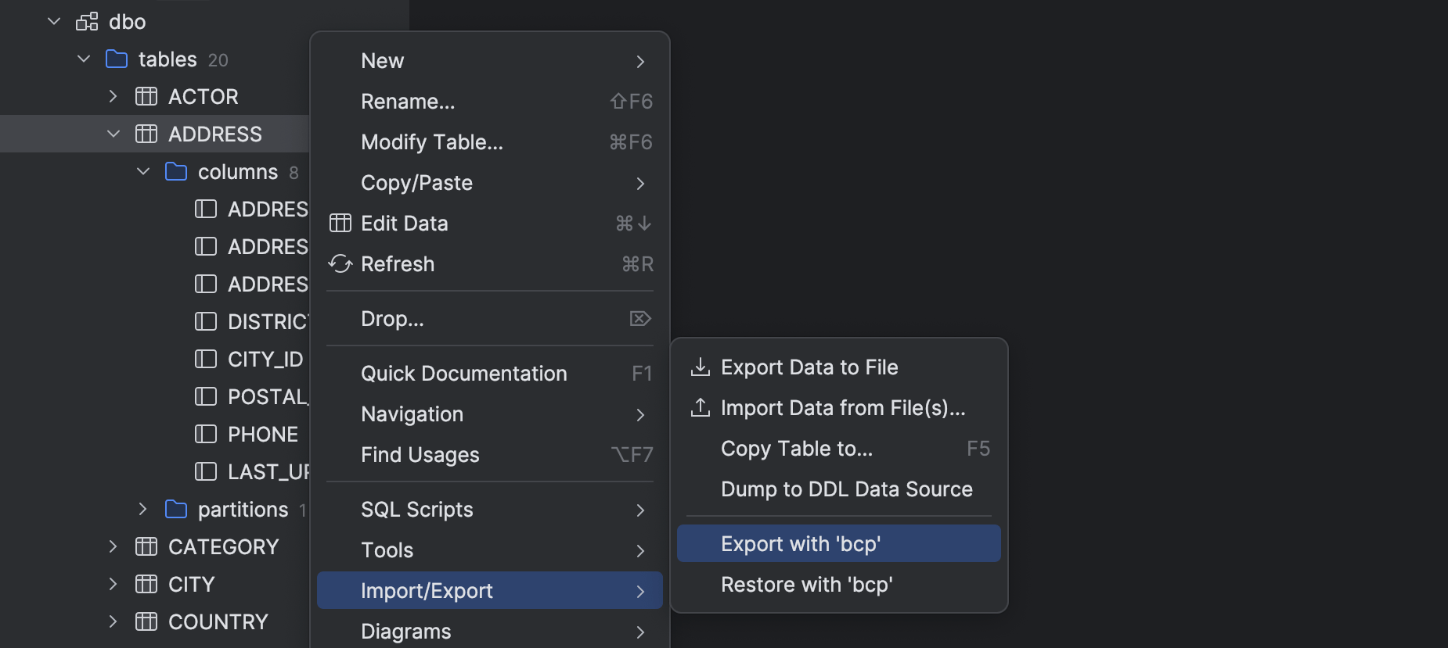
Task: Click the Refresh arrows icon
Action: tap(340, 264)
